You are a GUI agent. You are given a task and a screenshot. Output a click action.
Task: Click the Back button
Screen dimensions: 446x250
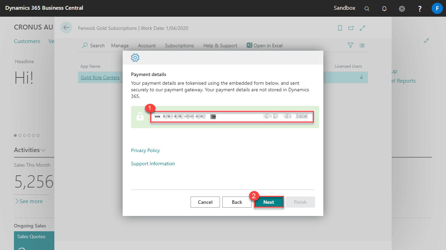(x=237, y=202)
